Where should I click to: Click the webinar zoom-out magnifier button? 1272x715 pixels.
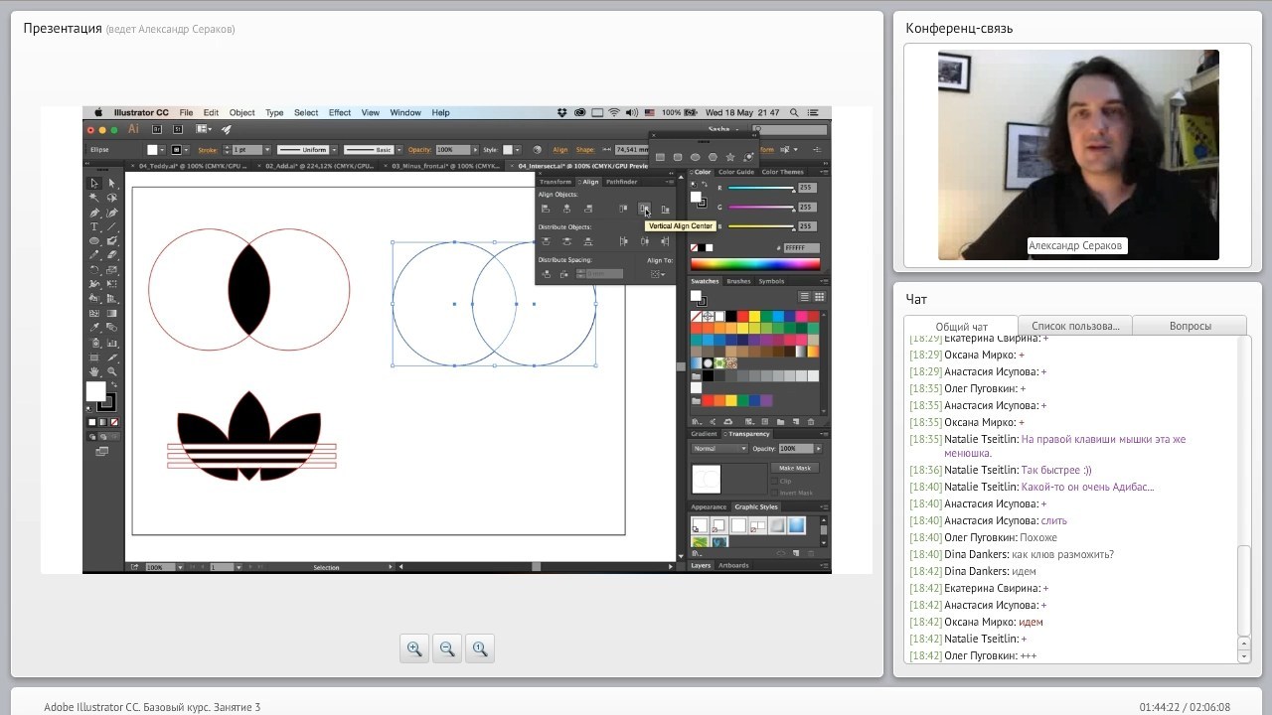(447, 648)
